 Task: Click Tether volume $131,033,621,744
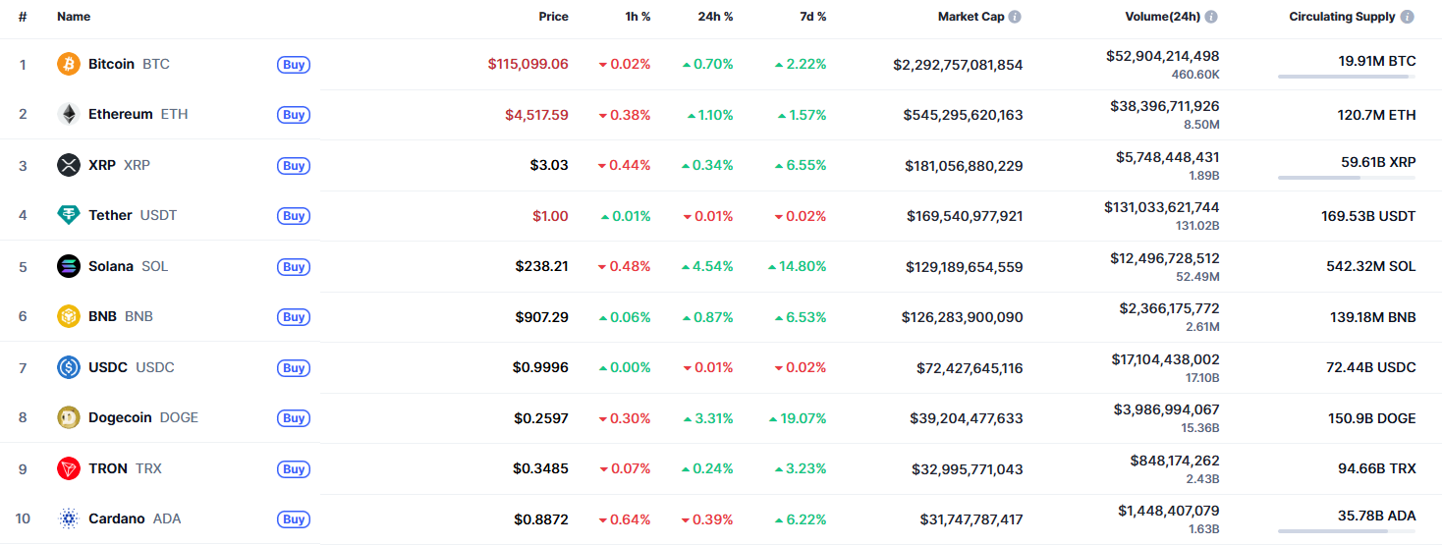1162,206
